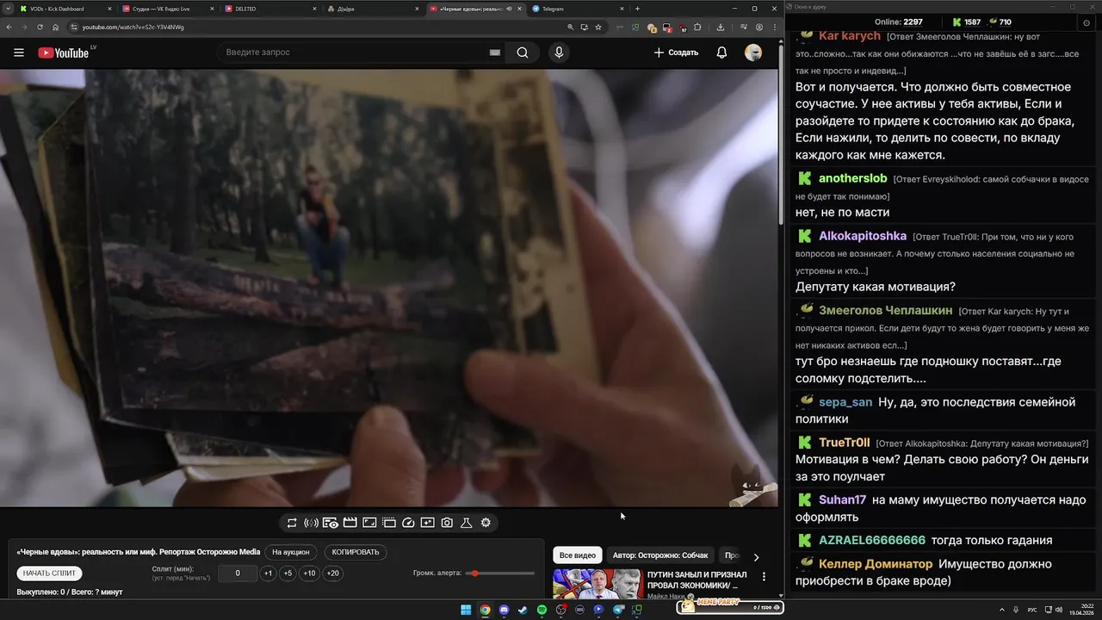Image resolution: width=1102 pixels, height=620 pixels.
Task: Go to the YouTube home logo
Action: coord(63,53)
